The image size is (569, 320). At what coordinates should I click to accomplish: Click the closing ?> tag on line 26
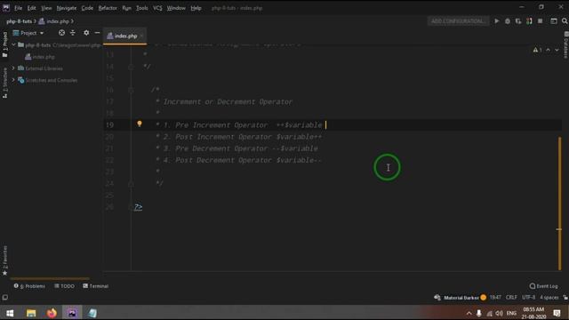click(138, 207)
